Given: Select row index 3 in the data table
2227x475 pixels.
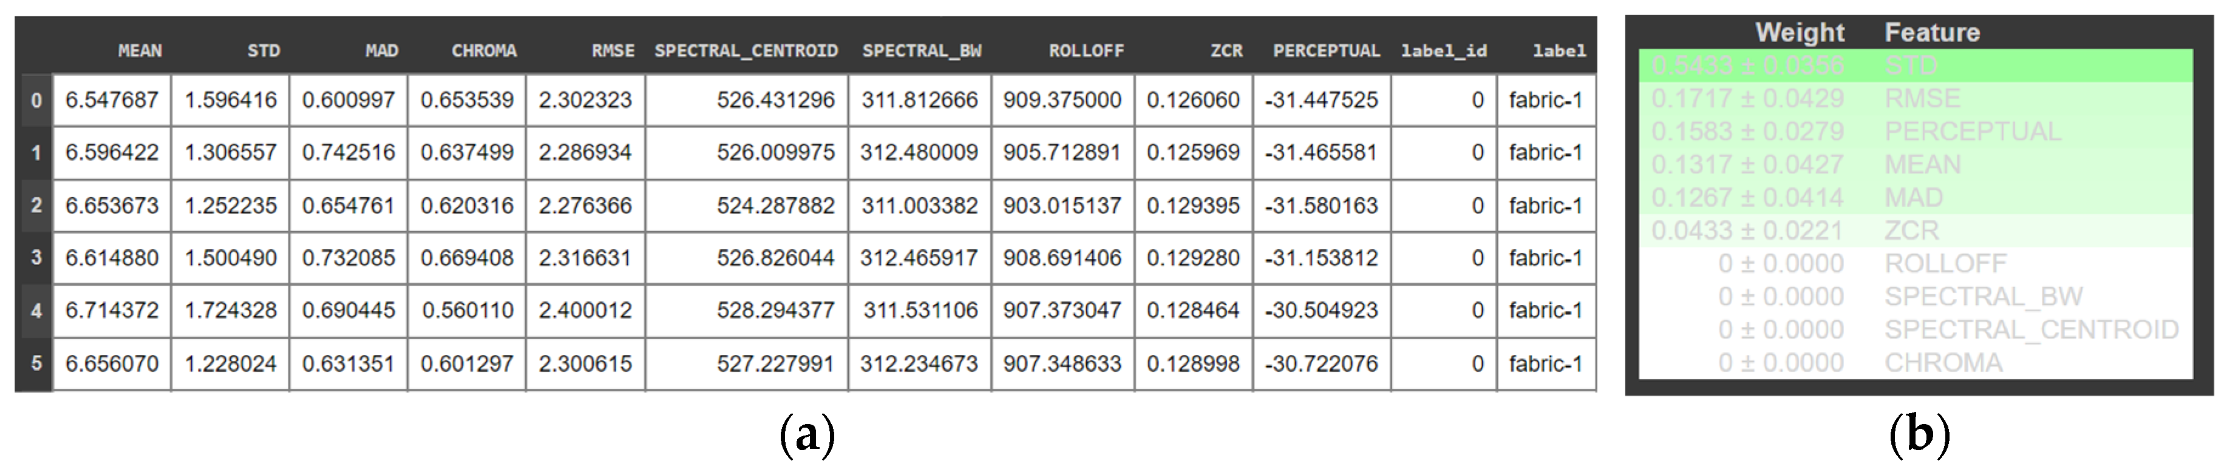Looking at the screenshot, I should coord(36,257).
